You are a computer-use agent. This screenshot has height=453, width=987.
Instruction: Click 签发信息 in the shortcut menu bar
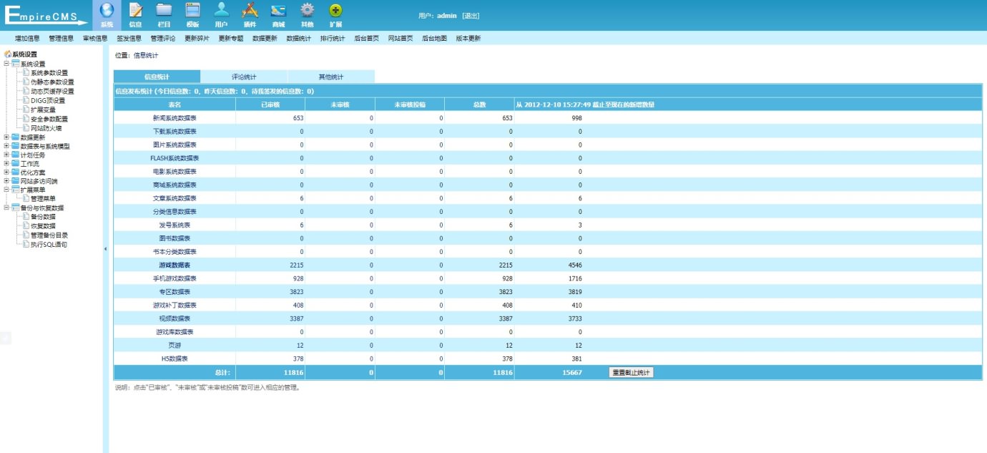click(x=129, y=39)
